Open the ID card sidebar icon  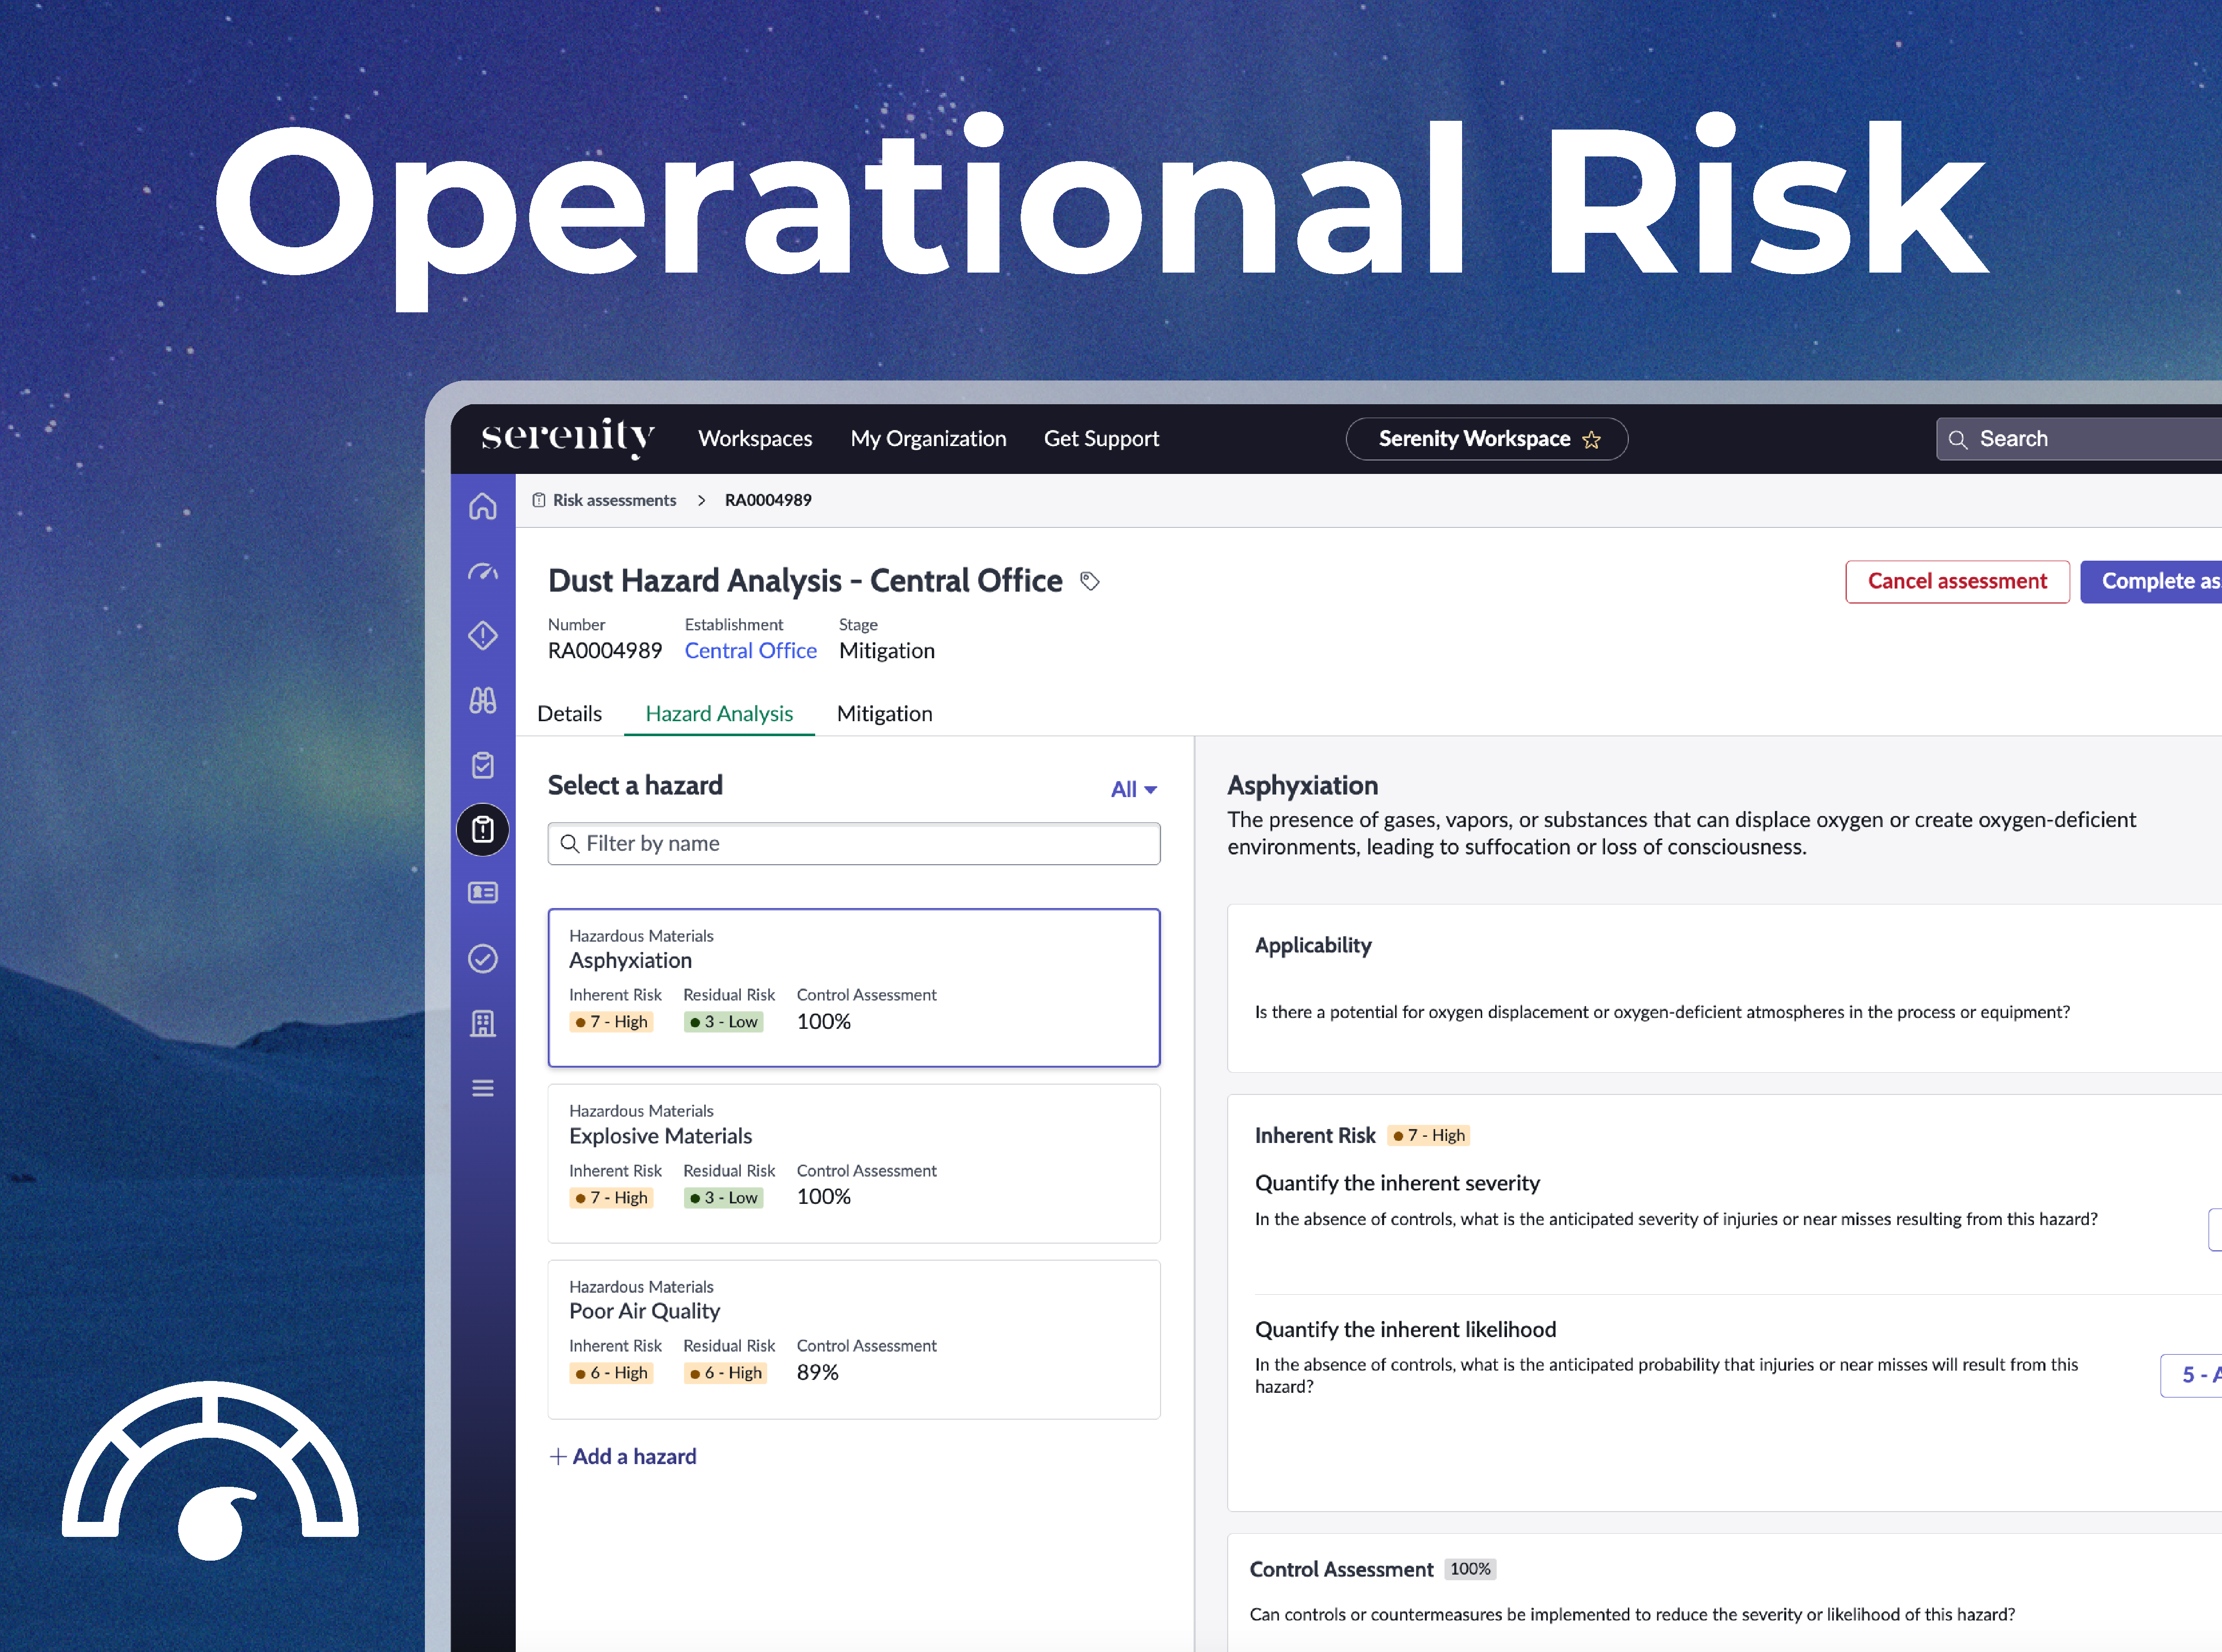click(x=483, y=892)
